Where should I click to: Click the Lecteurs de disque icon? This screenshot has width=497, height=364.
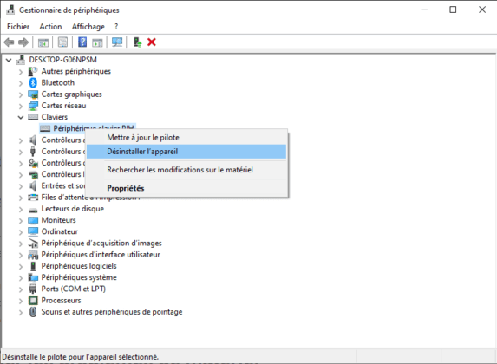click(x=33, y=210)
